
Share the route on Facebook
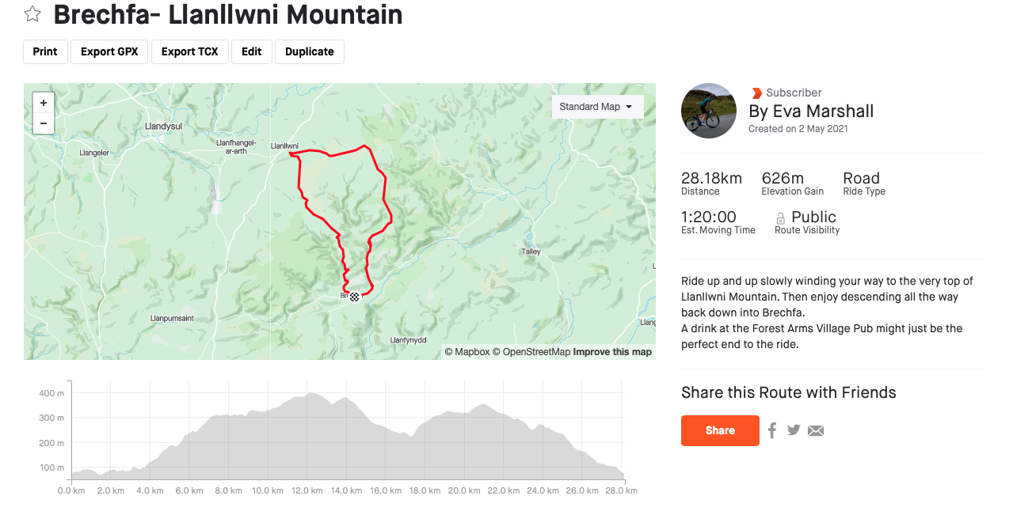click(771, 430)
